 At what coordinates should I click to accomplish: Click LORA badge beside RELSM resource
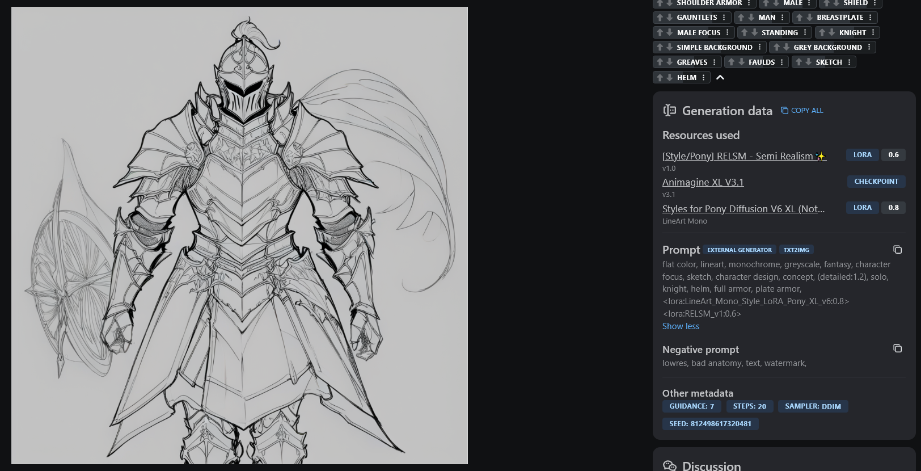click(863, 155)
